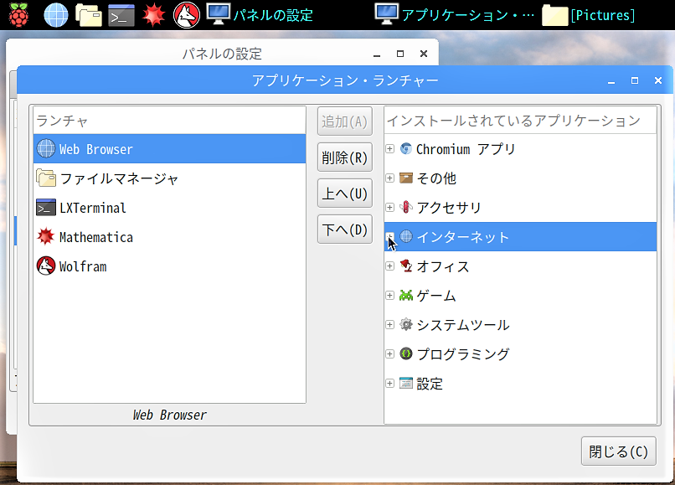Viewport: 675px width, 485px height.
Task: Expand the Chromium アプリ category
Action: click(389, 148)
